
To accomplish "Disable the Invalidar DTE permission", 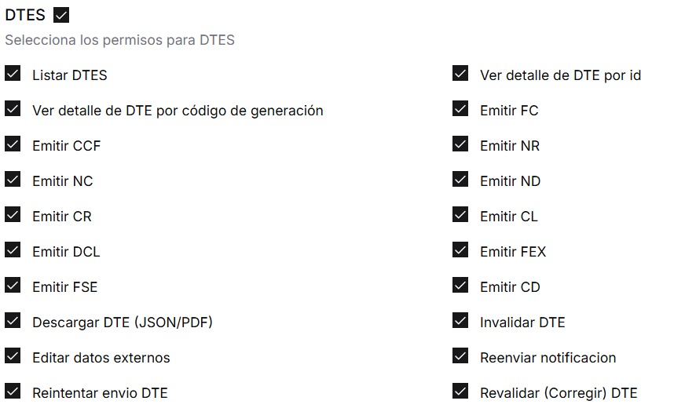I will tap(460, 321).
